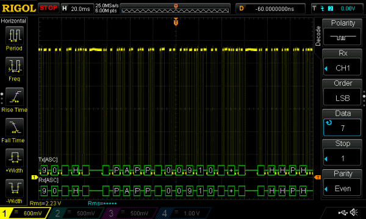Change the bit Order LSB setting

[x=342, y=92]
